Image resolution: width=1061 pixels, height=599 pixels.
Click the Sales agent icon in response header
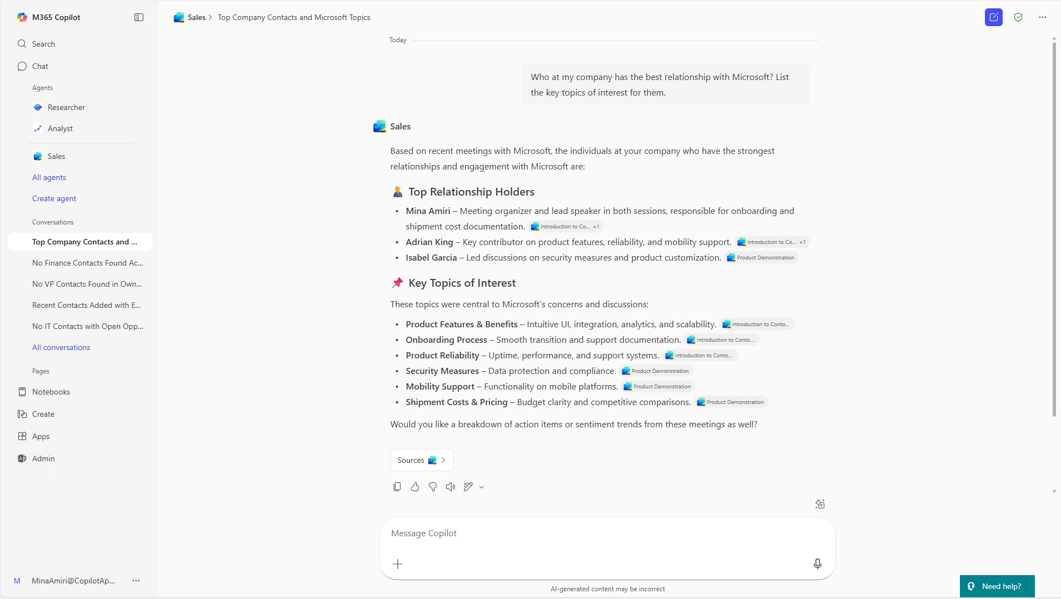click(379, 127)
